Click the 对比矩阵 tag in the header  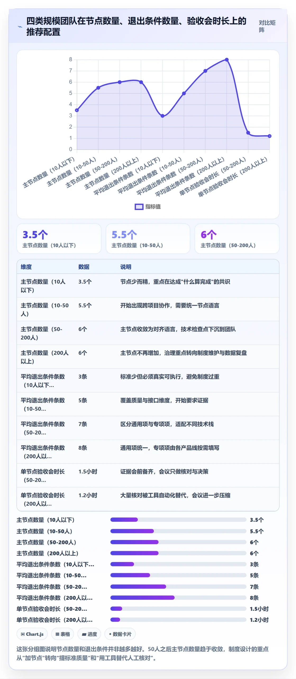267,26
